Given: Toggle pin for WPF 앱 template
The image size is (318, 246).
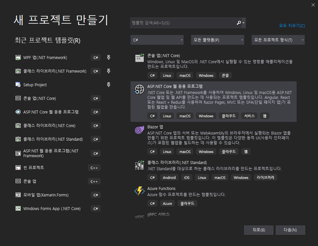Looking at the screenshot, I should click(x=109, y=58).
